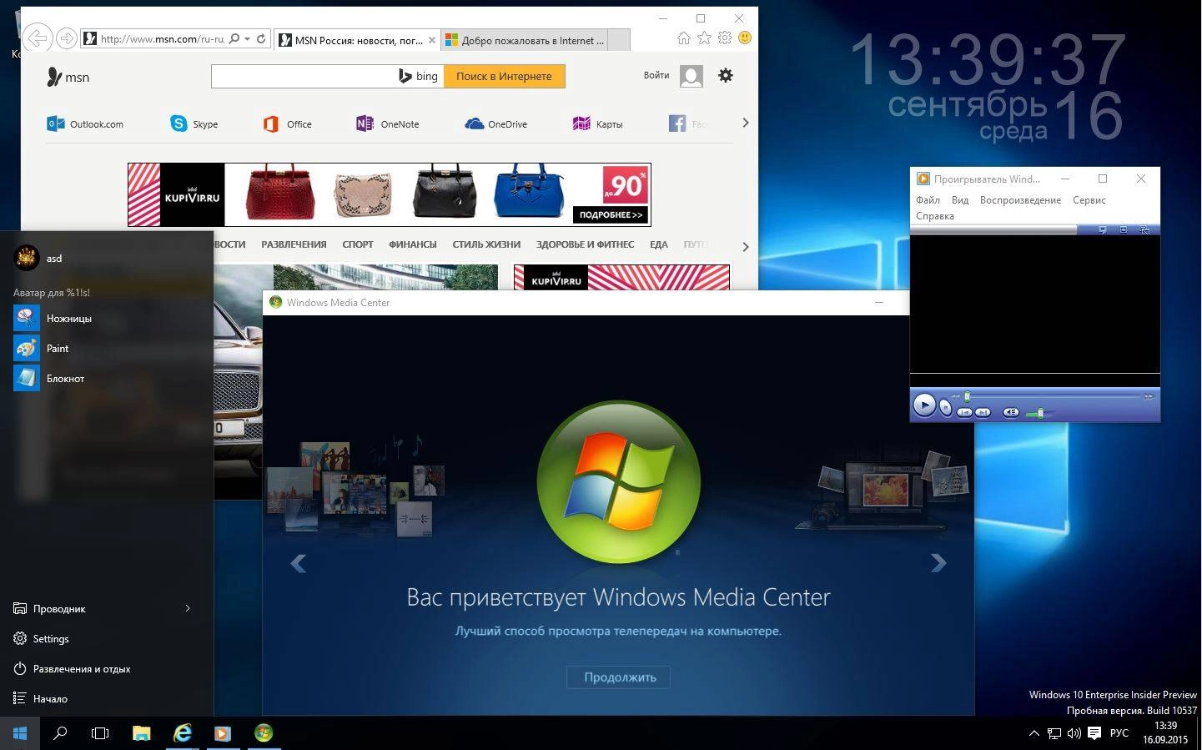Screen dimensions: 1202x750
Task: Click Play in Windows Media Player
Action: point(924,405)
